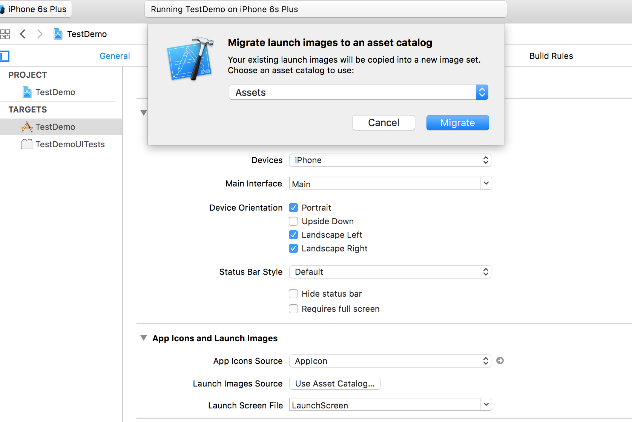Open the Main Interface combo box arrow

[486, 183]
